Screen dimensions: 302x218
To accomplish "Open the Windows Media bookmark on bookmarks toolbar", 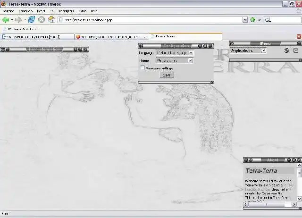I will (x=21, y=29).
